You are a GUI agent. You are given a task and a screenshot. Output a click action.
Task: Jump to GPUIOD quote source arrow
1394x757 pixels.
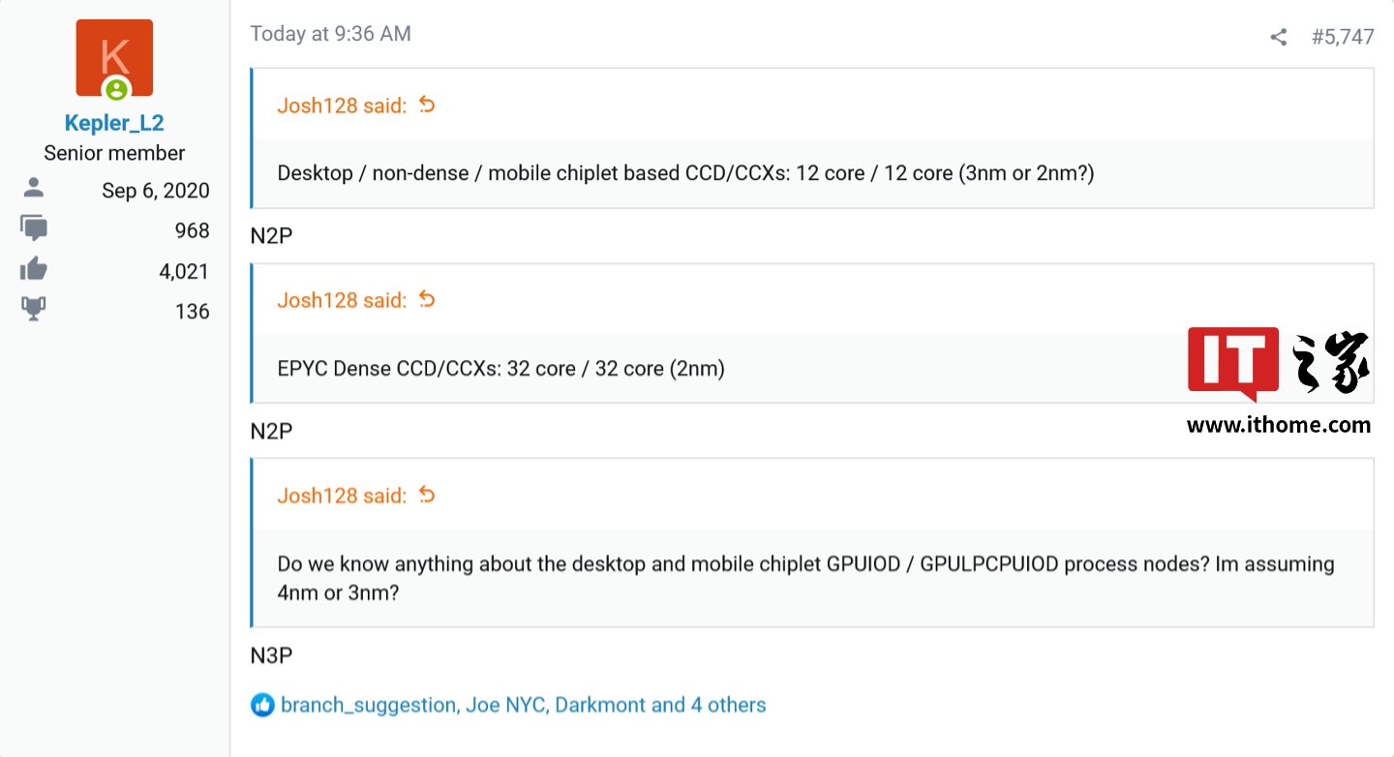[427, 495]
